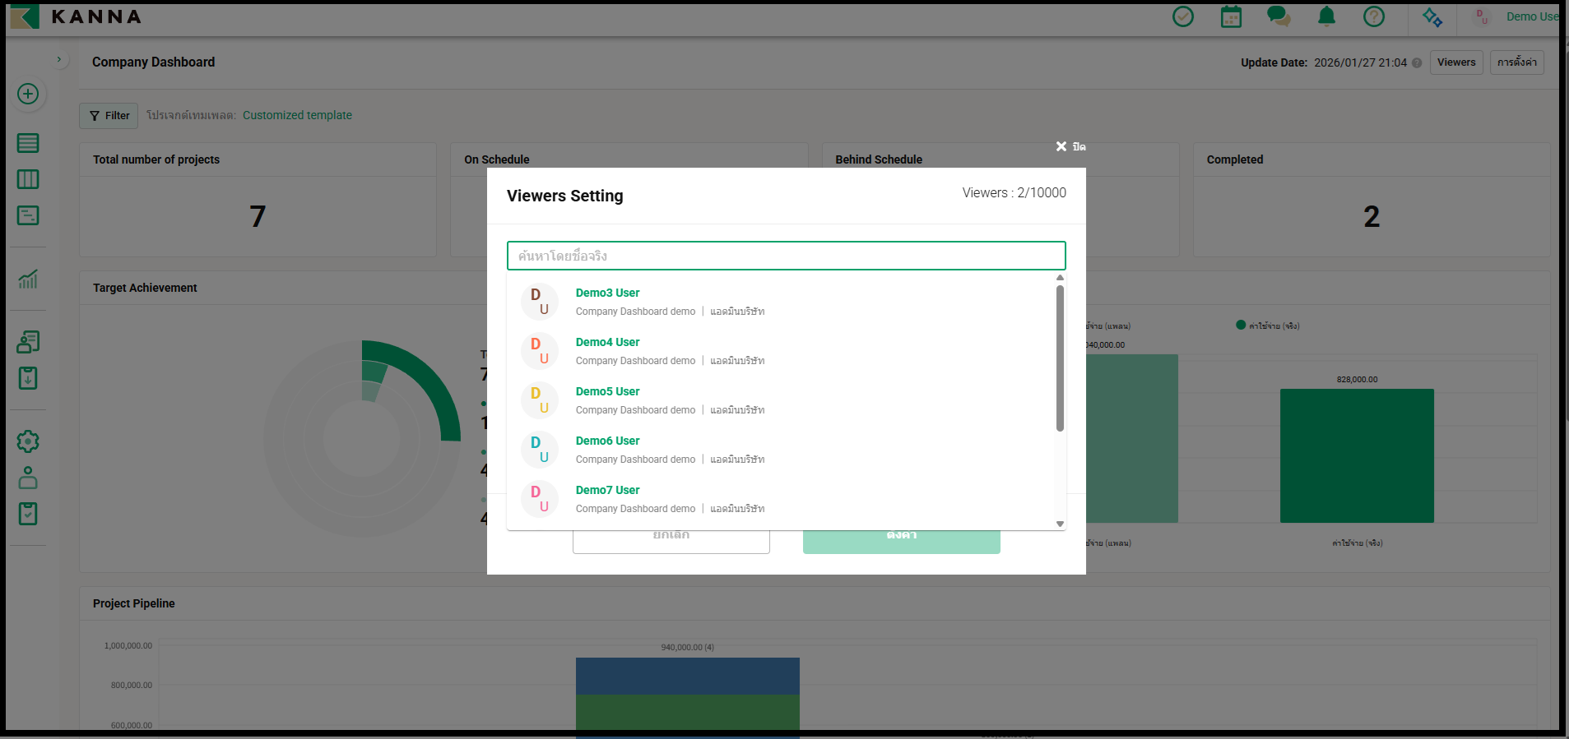Click the green checkmark icon in header

click(1182, 16)
